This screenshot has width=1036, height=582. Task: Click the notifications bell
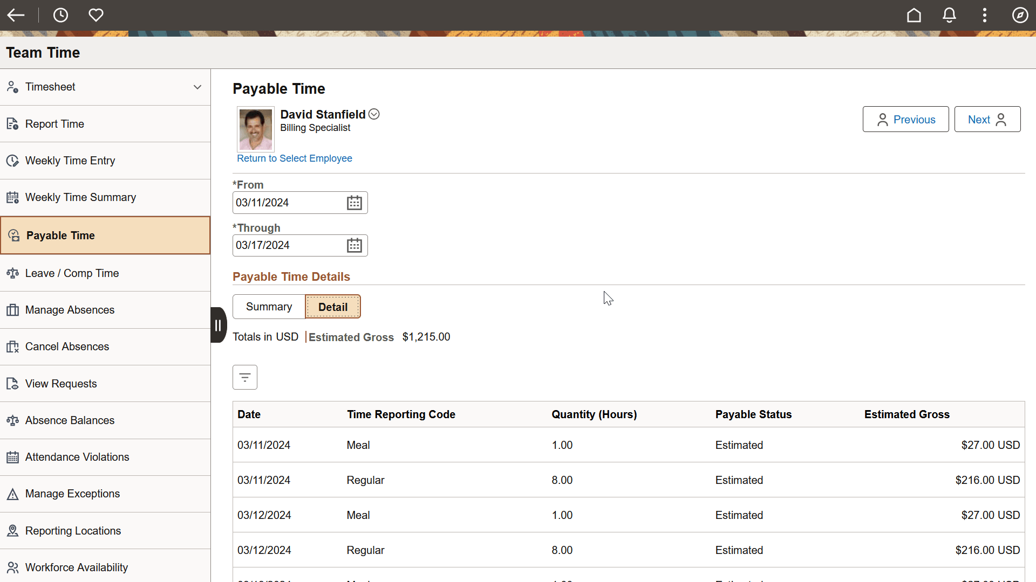coord(949,15)
